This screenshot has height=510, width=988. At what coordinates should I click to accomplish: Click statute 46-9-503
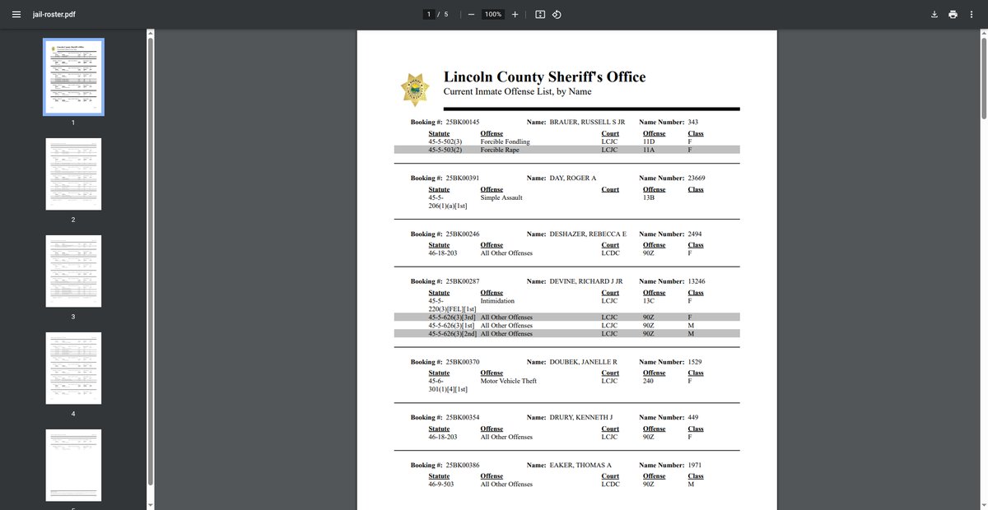coord(442,484)
